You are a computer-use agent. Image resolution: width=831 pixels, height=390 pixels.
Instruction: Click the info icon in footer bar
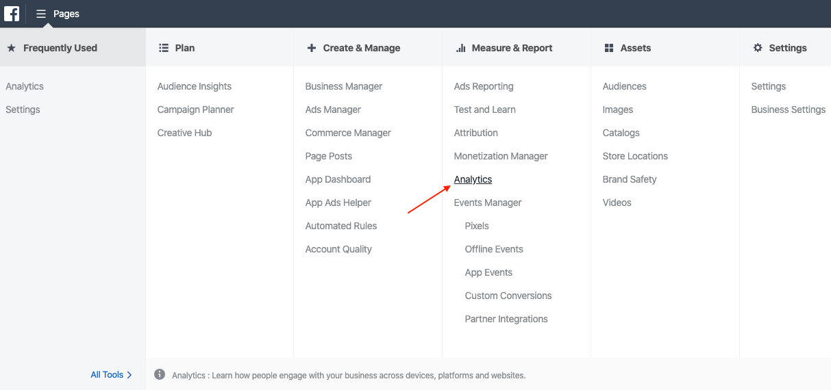tap(160, 374)
